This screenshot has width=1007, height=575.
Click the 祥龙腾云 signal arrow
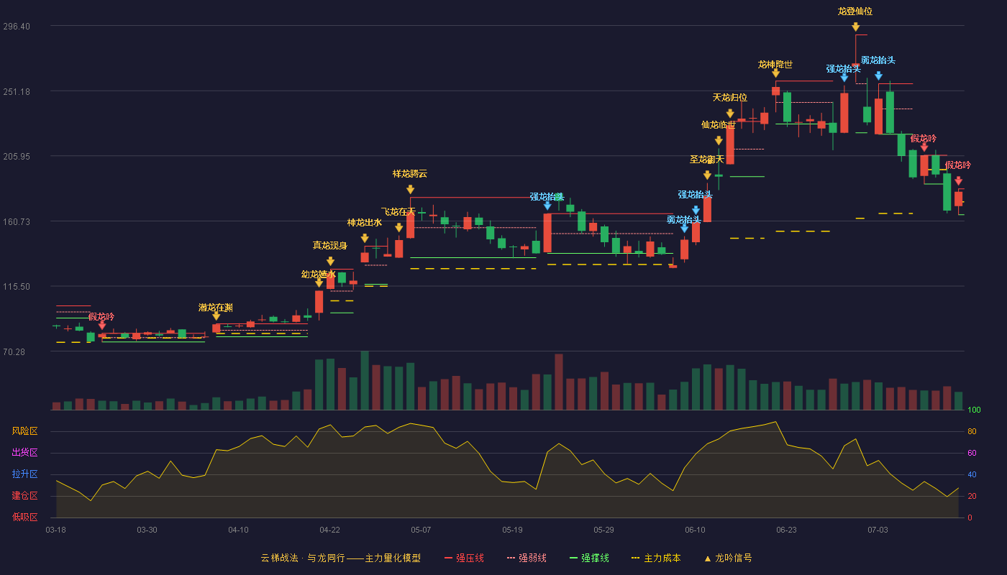tap(410, 190)
